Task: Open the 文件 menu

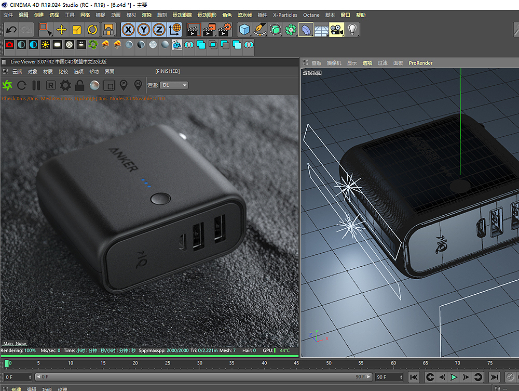Action: point(8,15)
